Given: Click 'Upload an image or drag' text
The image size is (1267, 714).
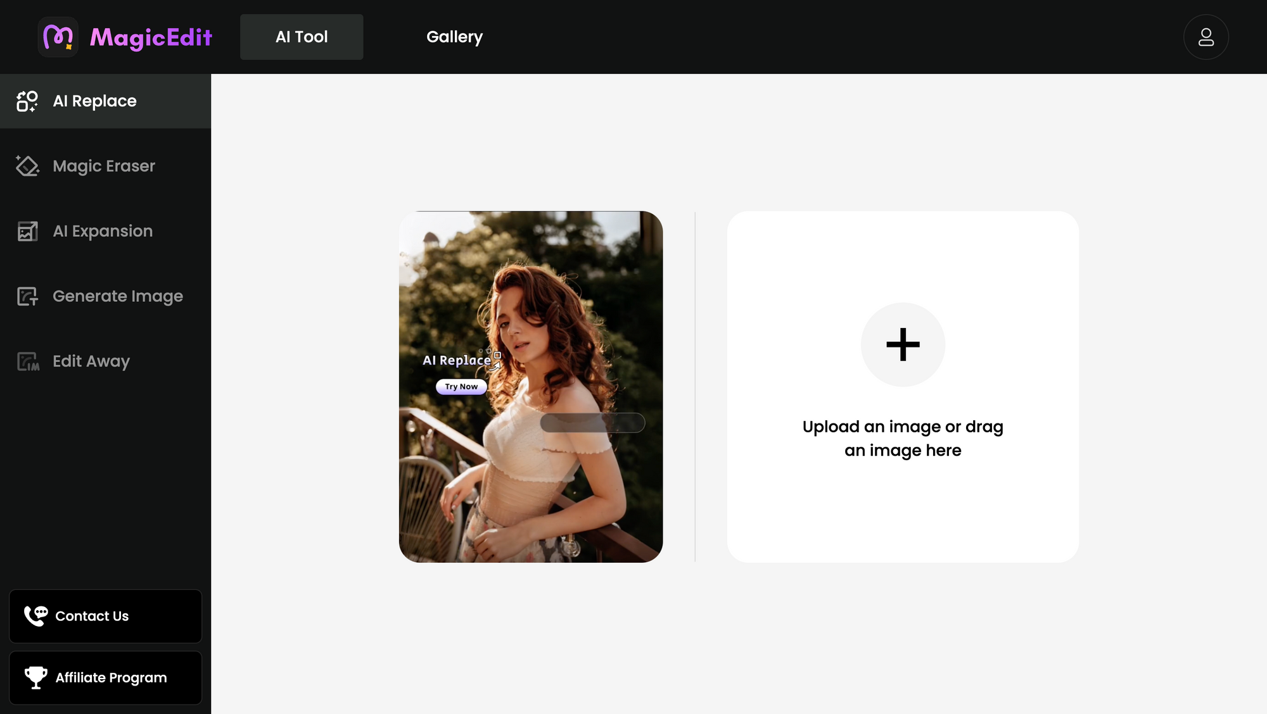Looking at the screenshot, I should click(902, 427).
